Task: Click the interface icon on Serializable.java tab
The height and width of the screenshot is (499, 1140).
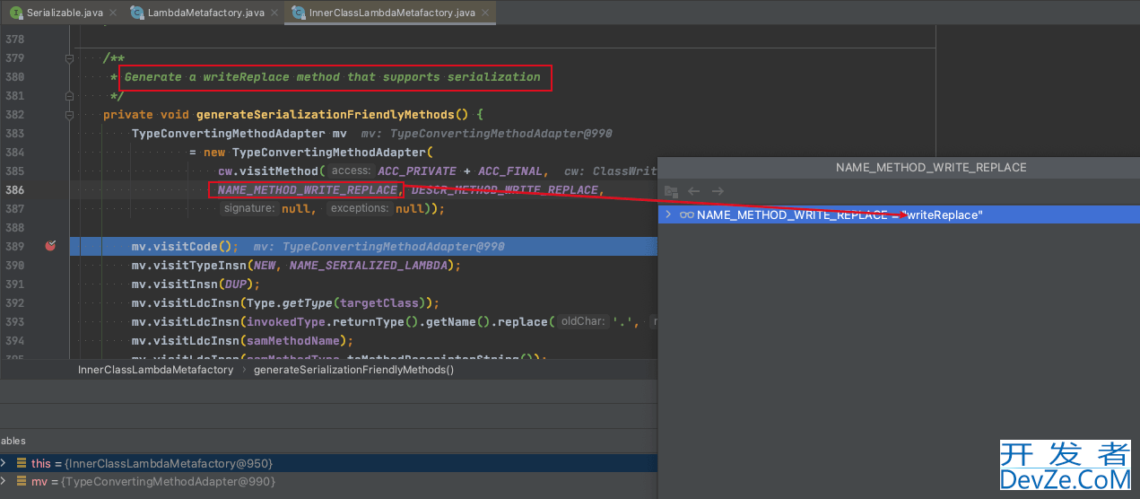Action: [x=16, y=13]
